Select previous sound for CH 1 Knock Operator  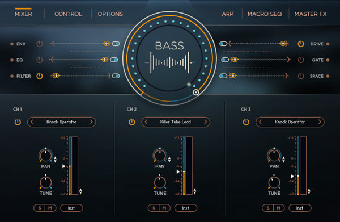coord(32,122)
